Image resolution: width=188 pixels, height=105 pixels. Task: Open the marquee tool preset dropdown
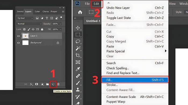click(x=97, y=12)
